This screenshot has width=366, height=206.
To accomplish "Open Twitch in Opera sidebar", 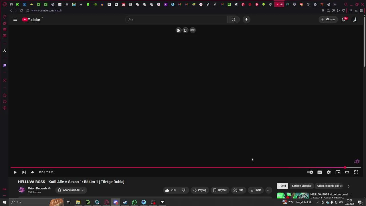I will [x=5, y=66].
